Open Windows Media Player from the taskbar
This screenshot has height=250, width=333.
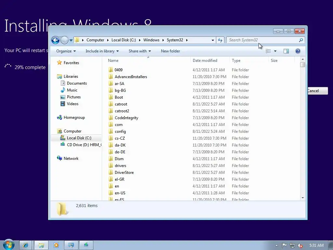tap(56, 245)
